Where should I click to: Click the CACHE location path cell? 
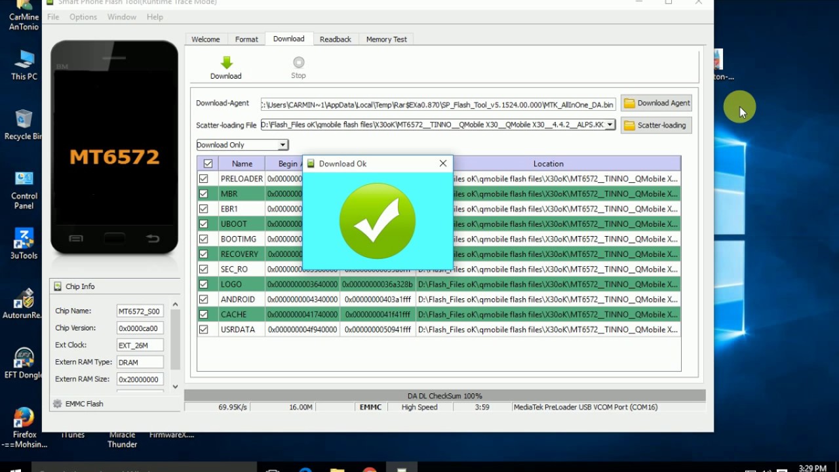(548, 315)
